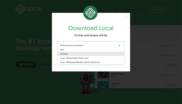Image resolution: width=182 pixels, height=104 pixels.
Task: Click the green Local badge atop dialog
Action: pos(91,13)
